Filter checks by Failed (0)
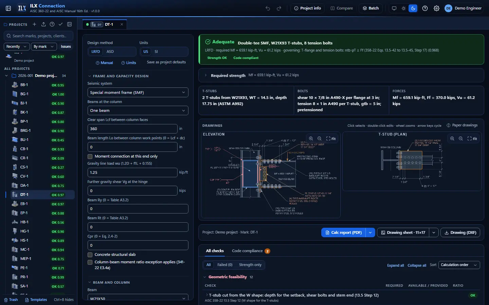 click(225, 265)
